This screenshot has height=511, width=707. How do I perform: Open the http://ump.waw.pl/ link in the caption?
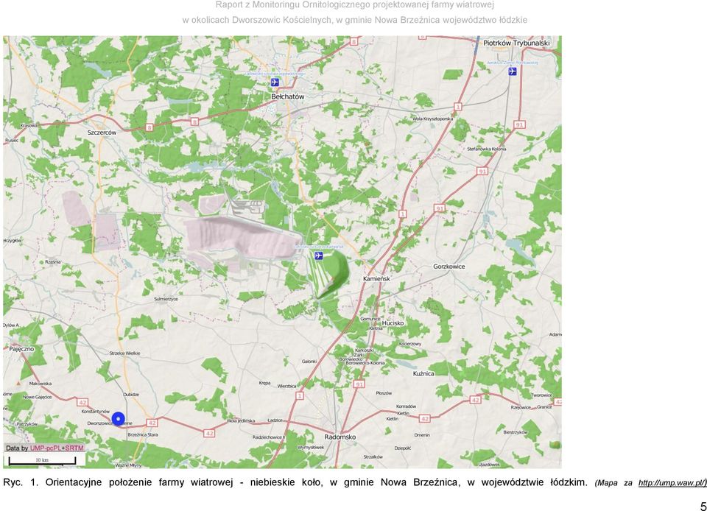(672, 483)
